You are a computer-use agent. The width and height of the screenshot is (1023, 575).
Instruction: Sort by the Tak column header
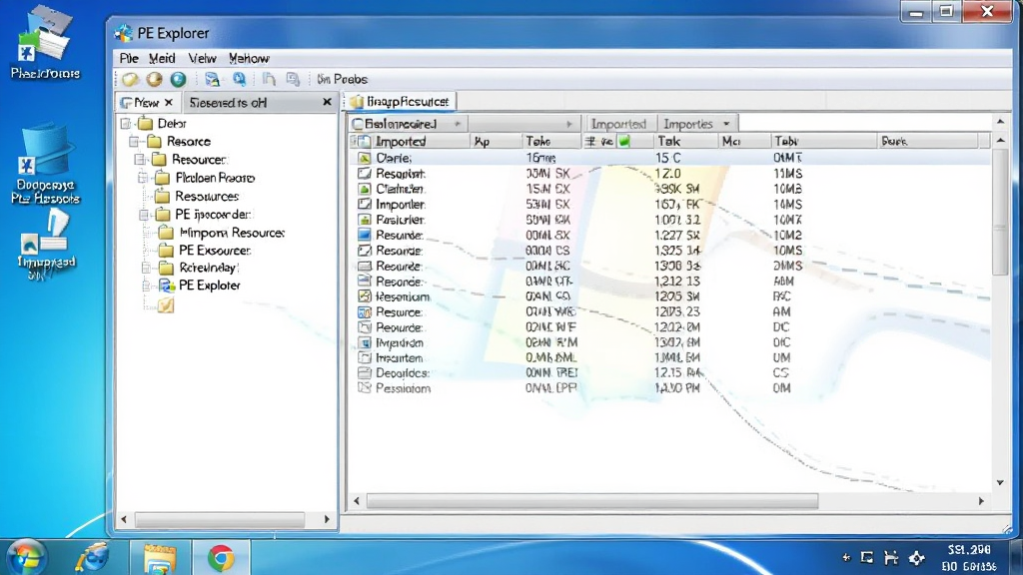coord(685,142)
